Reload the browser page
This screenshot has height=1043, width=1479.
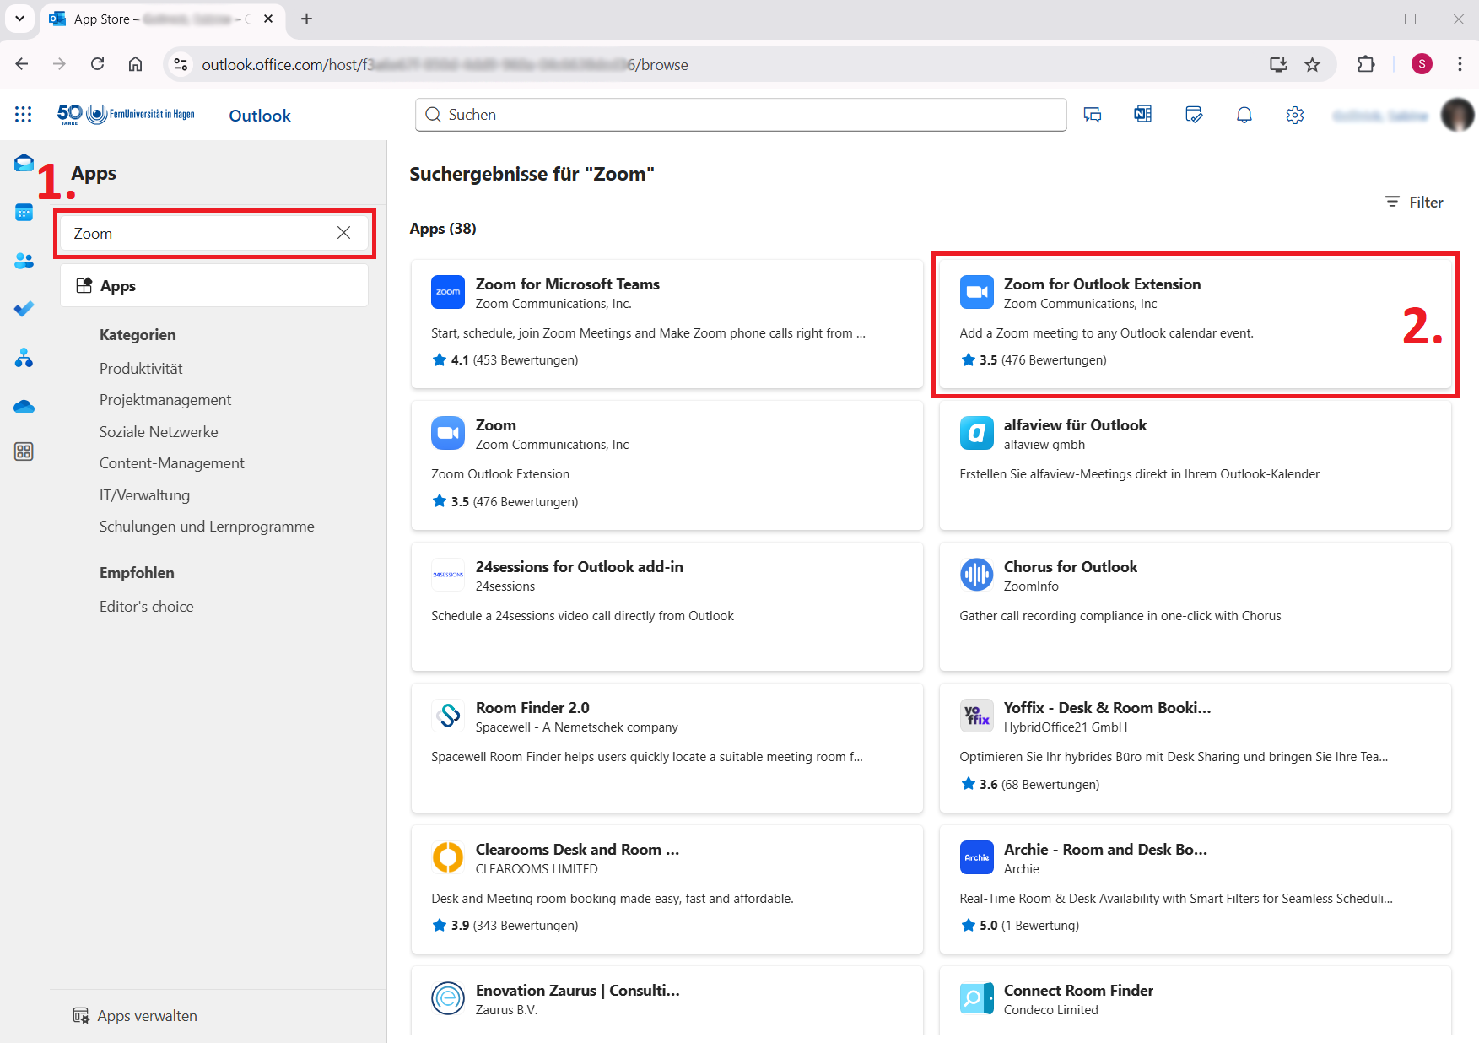coord(98,64)
